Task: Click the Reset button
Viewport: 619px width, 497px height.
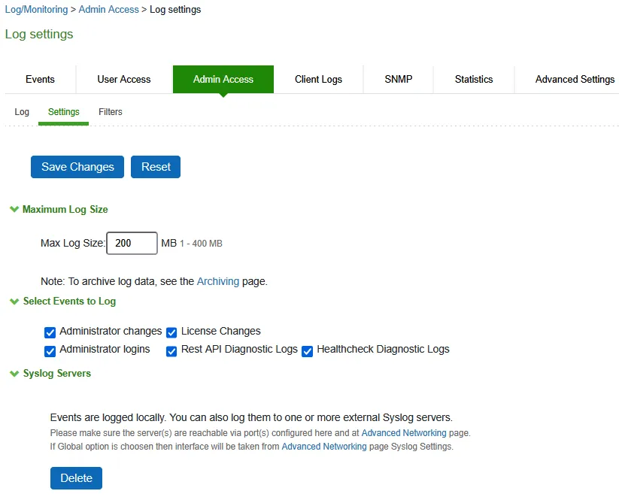Action: pyautogui.click(x=156, y=167)
